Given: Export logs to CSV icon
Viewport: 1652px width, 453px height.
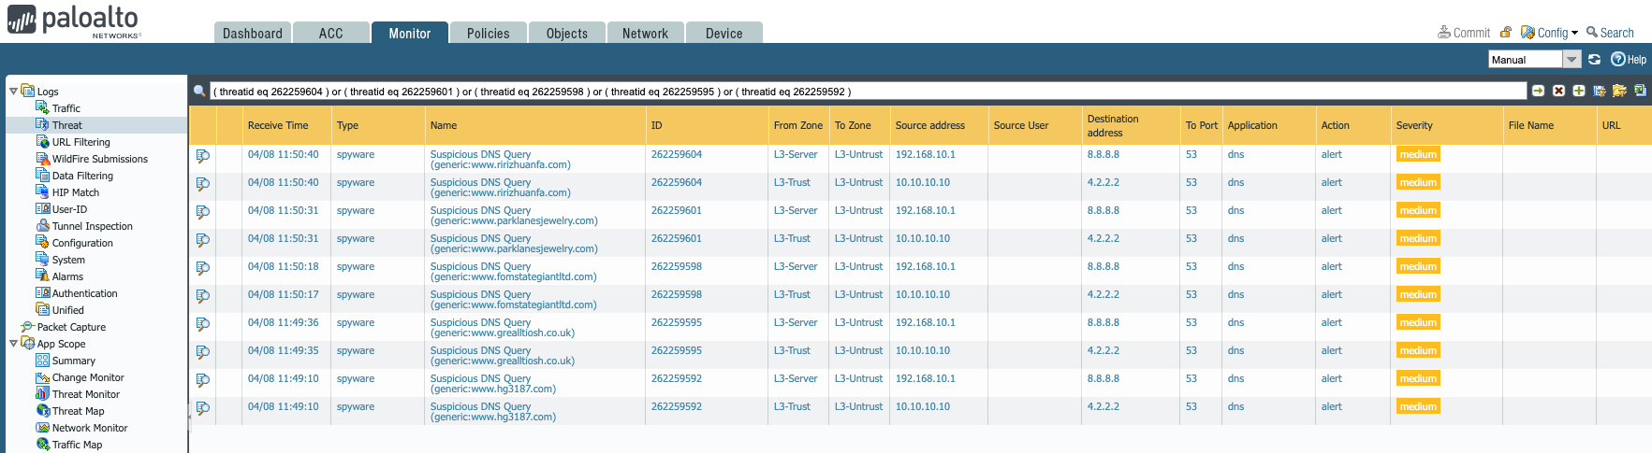Looking at the screenshot, I should click(x=1640, y=91).
